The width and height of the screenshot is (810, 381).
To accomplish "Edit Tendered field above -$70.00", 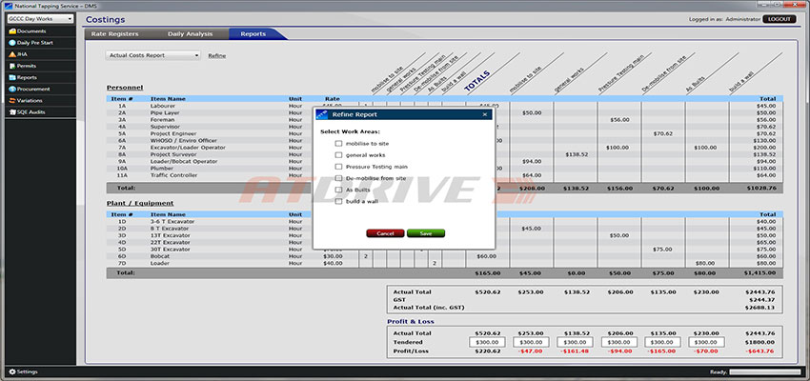I will pos(707,342).
